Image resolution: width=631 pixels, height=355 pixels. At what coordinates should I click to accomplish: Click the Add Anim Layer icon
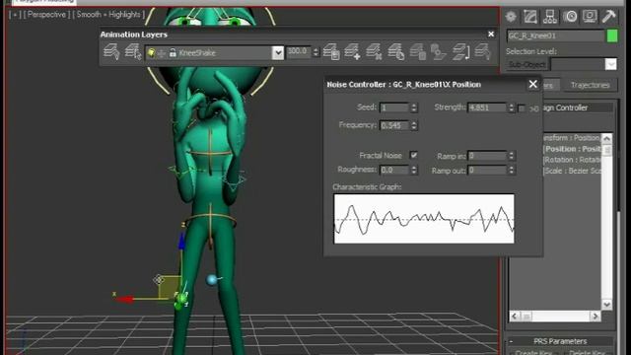(x=352, y=52)
